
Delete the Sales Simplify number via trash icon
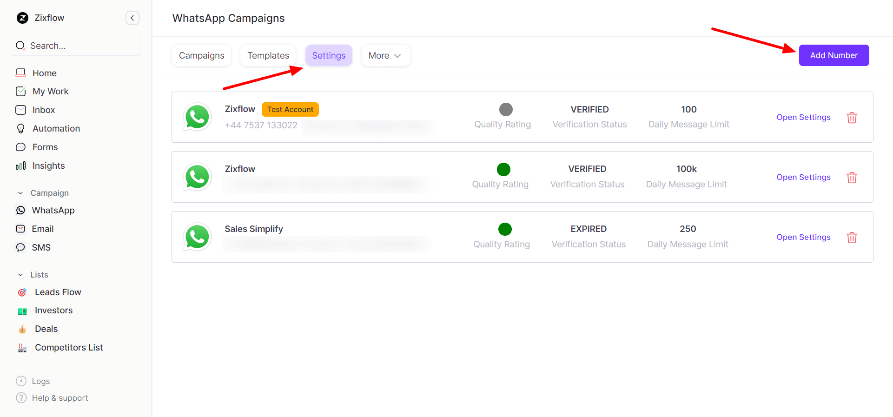(852, 238)
